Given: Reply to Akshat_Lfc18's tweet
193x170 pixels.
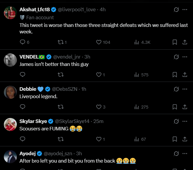Looking at the screenshot, I should 22,42.
